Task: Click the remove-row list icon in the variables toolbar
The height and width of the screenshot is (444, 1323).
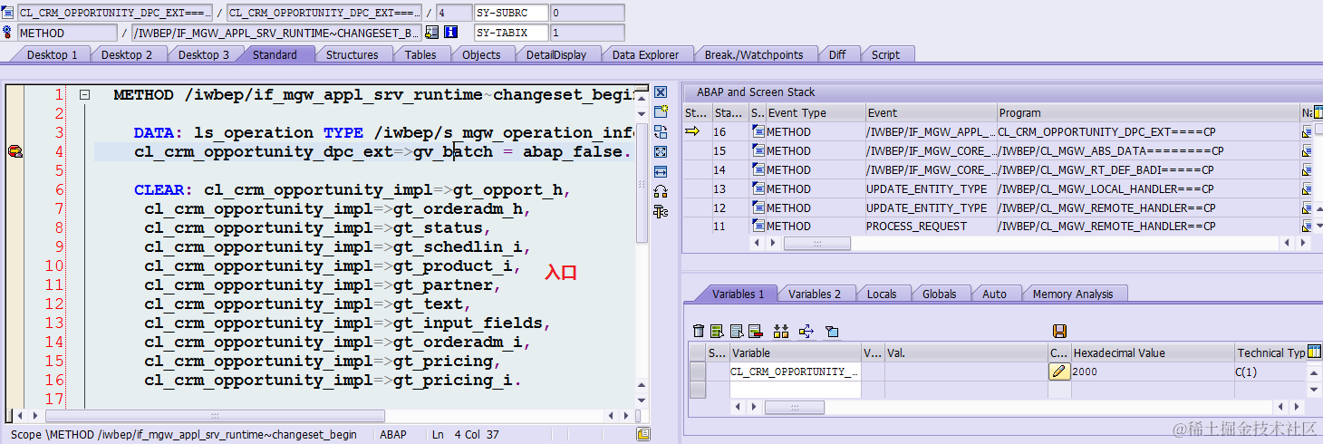Action: point(755,332)
